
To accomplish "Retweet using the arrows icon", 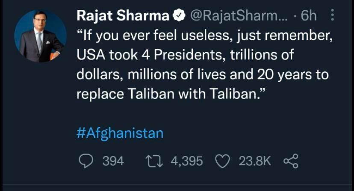I will [154, 161].
